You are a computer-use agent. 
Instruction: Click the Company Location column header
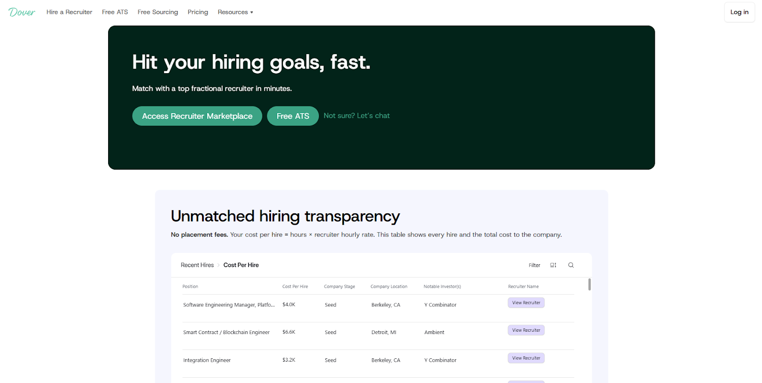click(389, 287)
